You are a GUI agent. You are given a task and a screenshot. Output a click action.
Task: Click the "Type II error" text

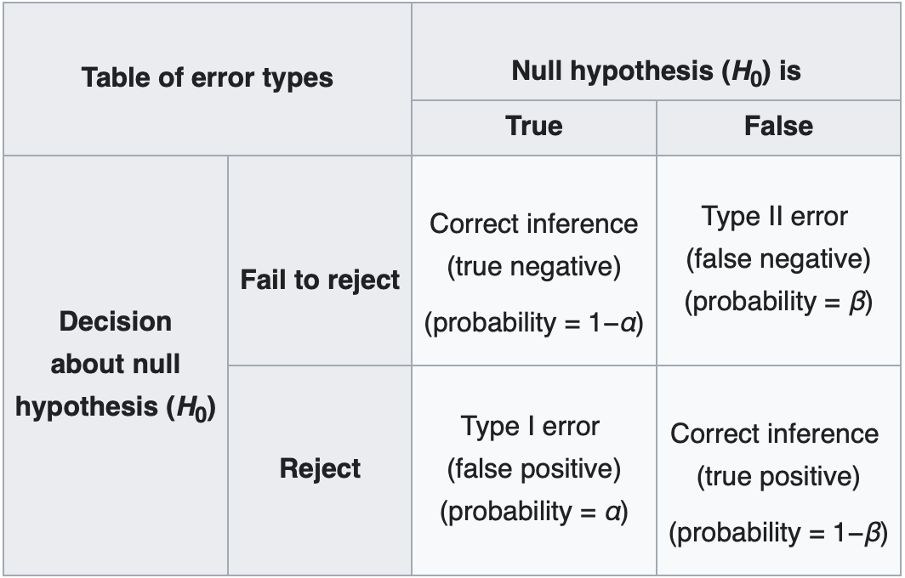[x=775, y=216]
